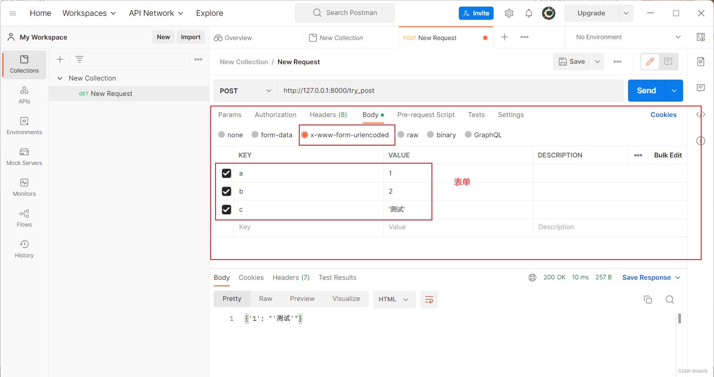Open the HTML response format dropdown
Image resolution: width=714 pixels, height=377 pixels.
click(x=394, y=300)
